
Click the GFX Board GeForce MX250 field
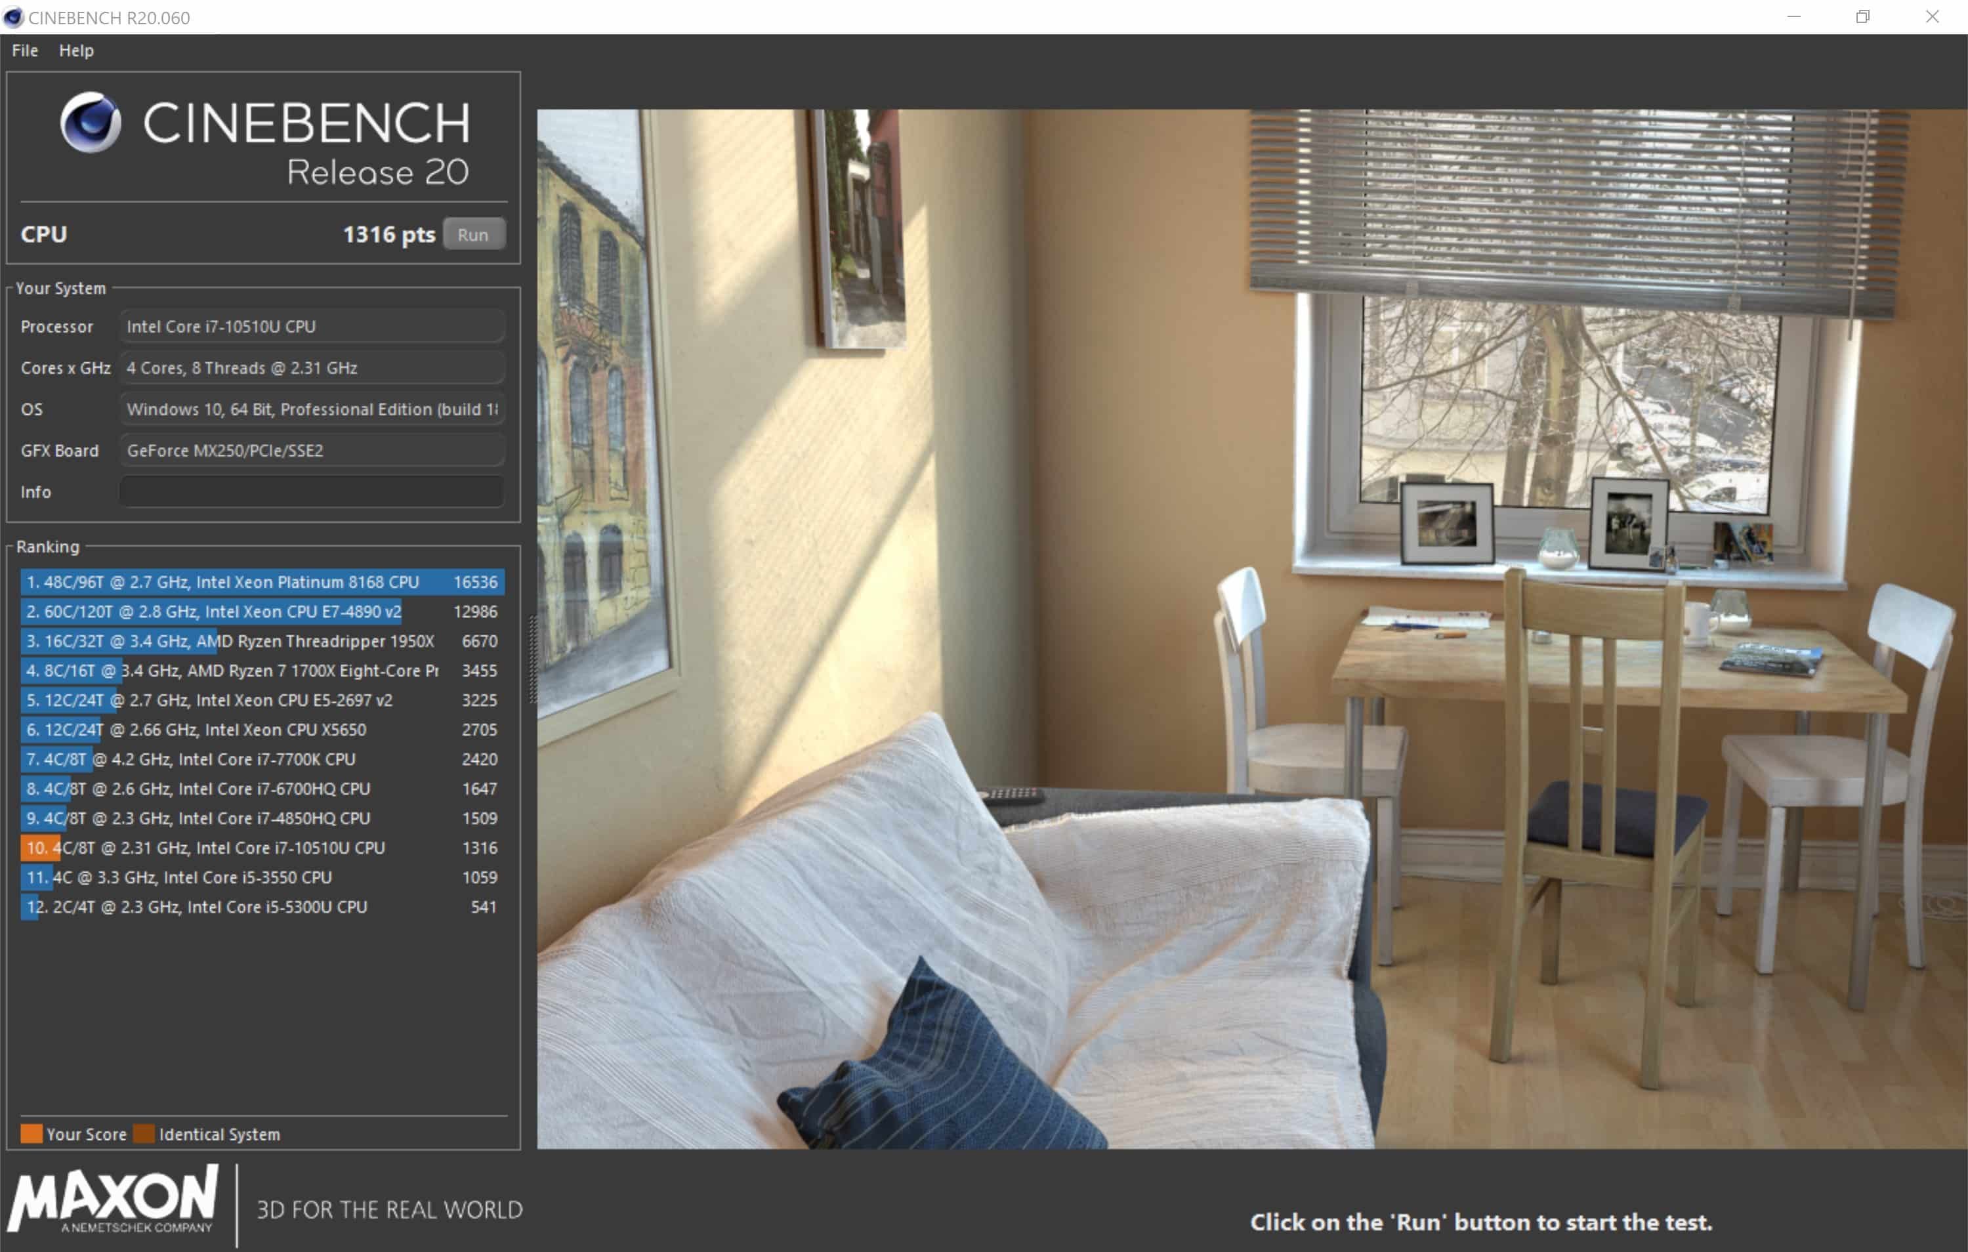point(312,451)
